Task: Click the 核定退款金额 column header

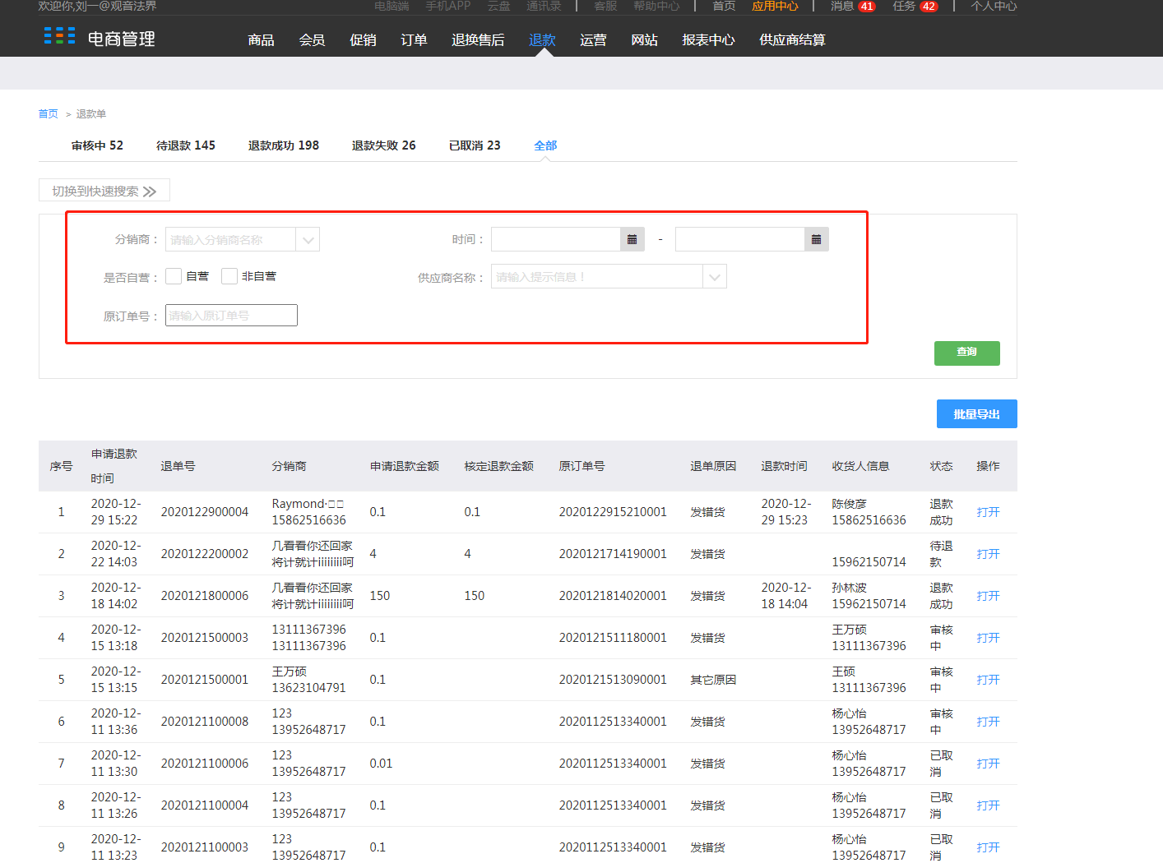Action: click(499, 466)
